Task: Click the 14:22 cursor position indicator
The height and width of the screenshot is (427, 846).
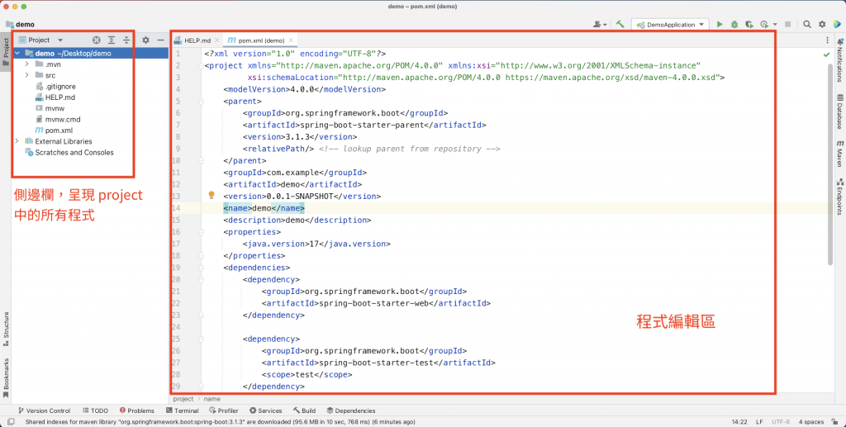Action: point(739,422)
